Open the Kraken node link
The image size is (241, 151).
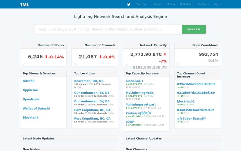pyautogui.click(x=138, y=113)
